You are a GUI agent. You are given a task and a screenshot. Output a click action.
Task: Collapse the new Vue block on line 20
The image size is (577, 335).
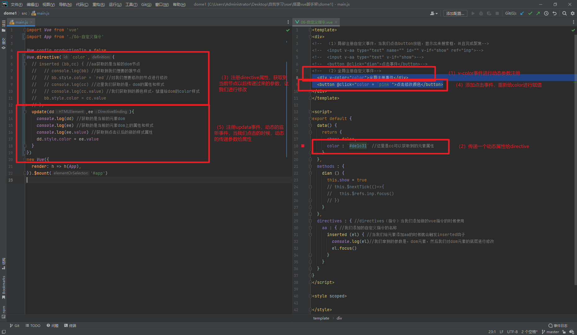tap(25, 159)
